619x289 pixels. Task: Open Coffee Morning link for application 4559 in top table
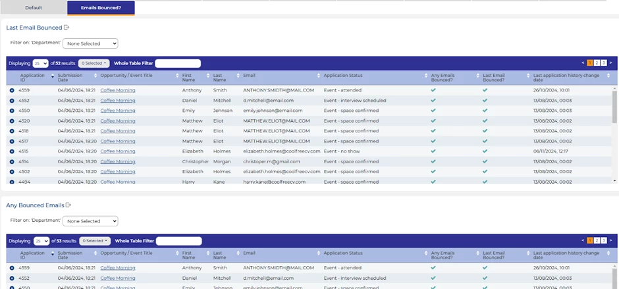click(x=118, y=90)
